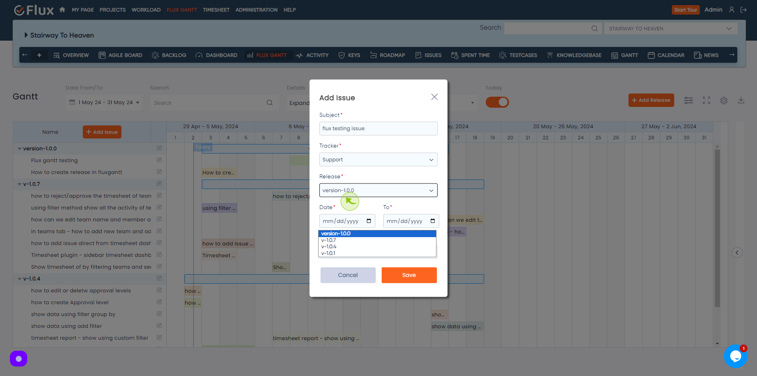Collapse version-1.0.0 tree group

19,149
